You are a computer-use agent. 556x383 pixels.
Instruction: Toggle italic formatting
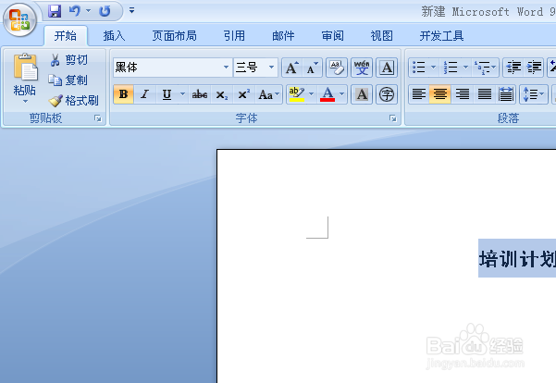[144, 94]
